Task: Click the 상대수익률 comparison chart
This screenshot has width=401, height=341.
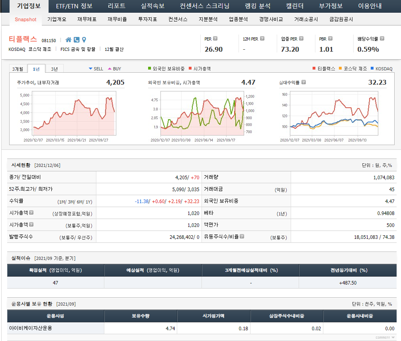Action: [x=334, y=113]
